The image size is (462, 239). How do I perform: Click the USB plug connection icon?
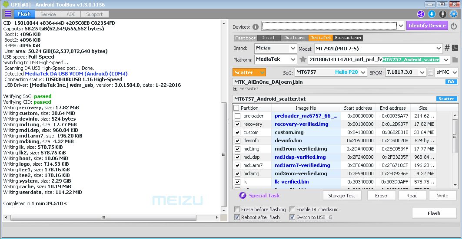pos(442,14)
